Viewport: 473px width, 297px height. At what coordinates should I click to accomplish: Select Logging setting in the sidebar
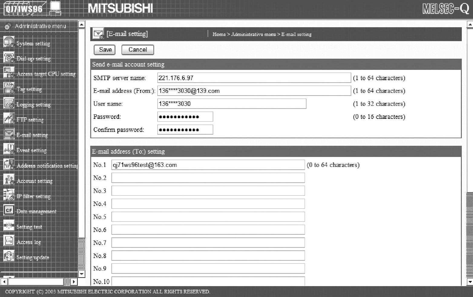(34, 105)
